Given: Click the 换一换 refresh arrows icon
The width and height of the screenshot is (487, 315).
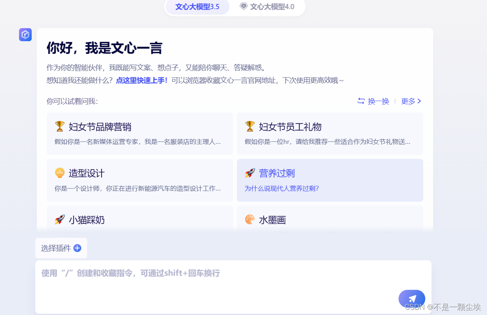Looking at the screenshot, I should tap(361, 101).
